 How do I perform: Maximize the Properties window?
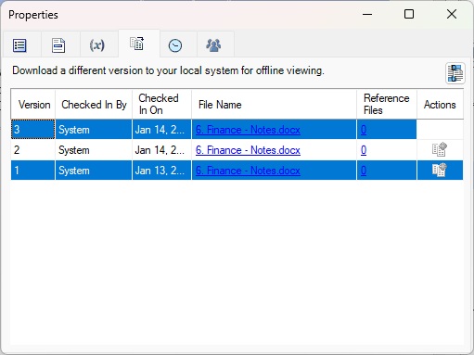tap(409, 14)
